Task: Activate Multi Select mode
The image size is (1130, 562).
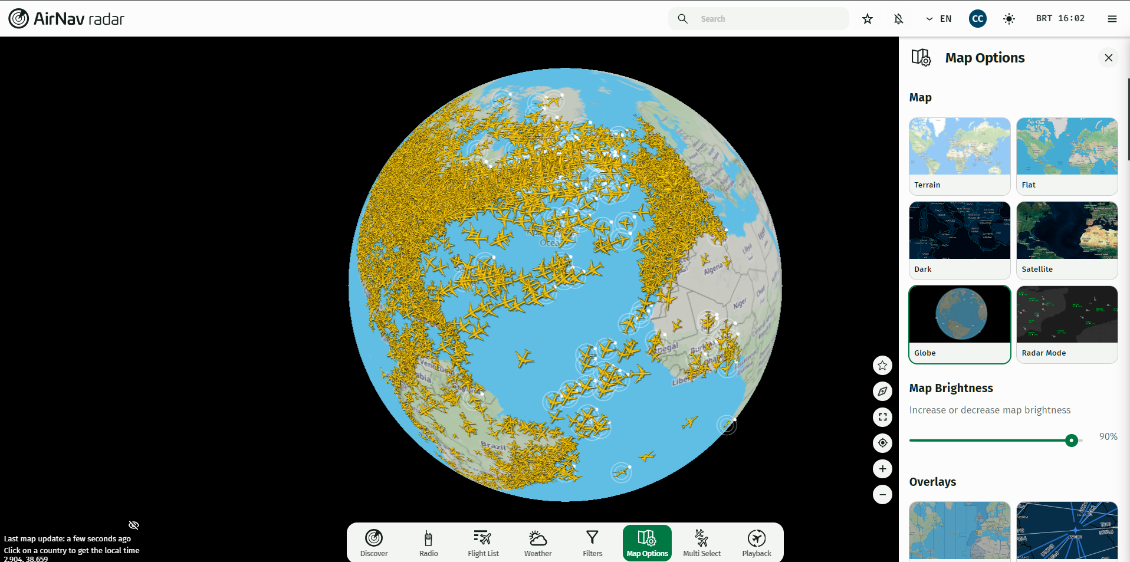Action: tap(702, 543)
